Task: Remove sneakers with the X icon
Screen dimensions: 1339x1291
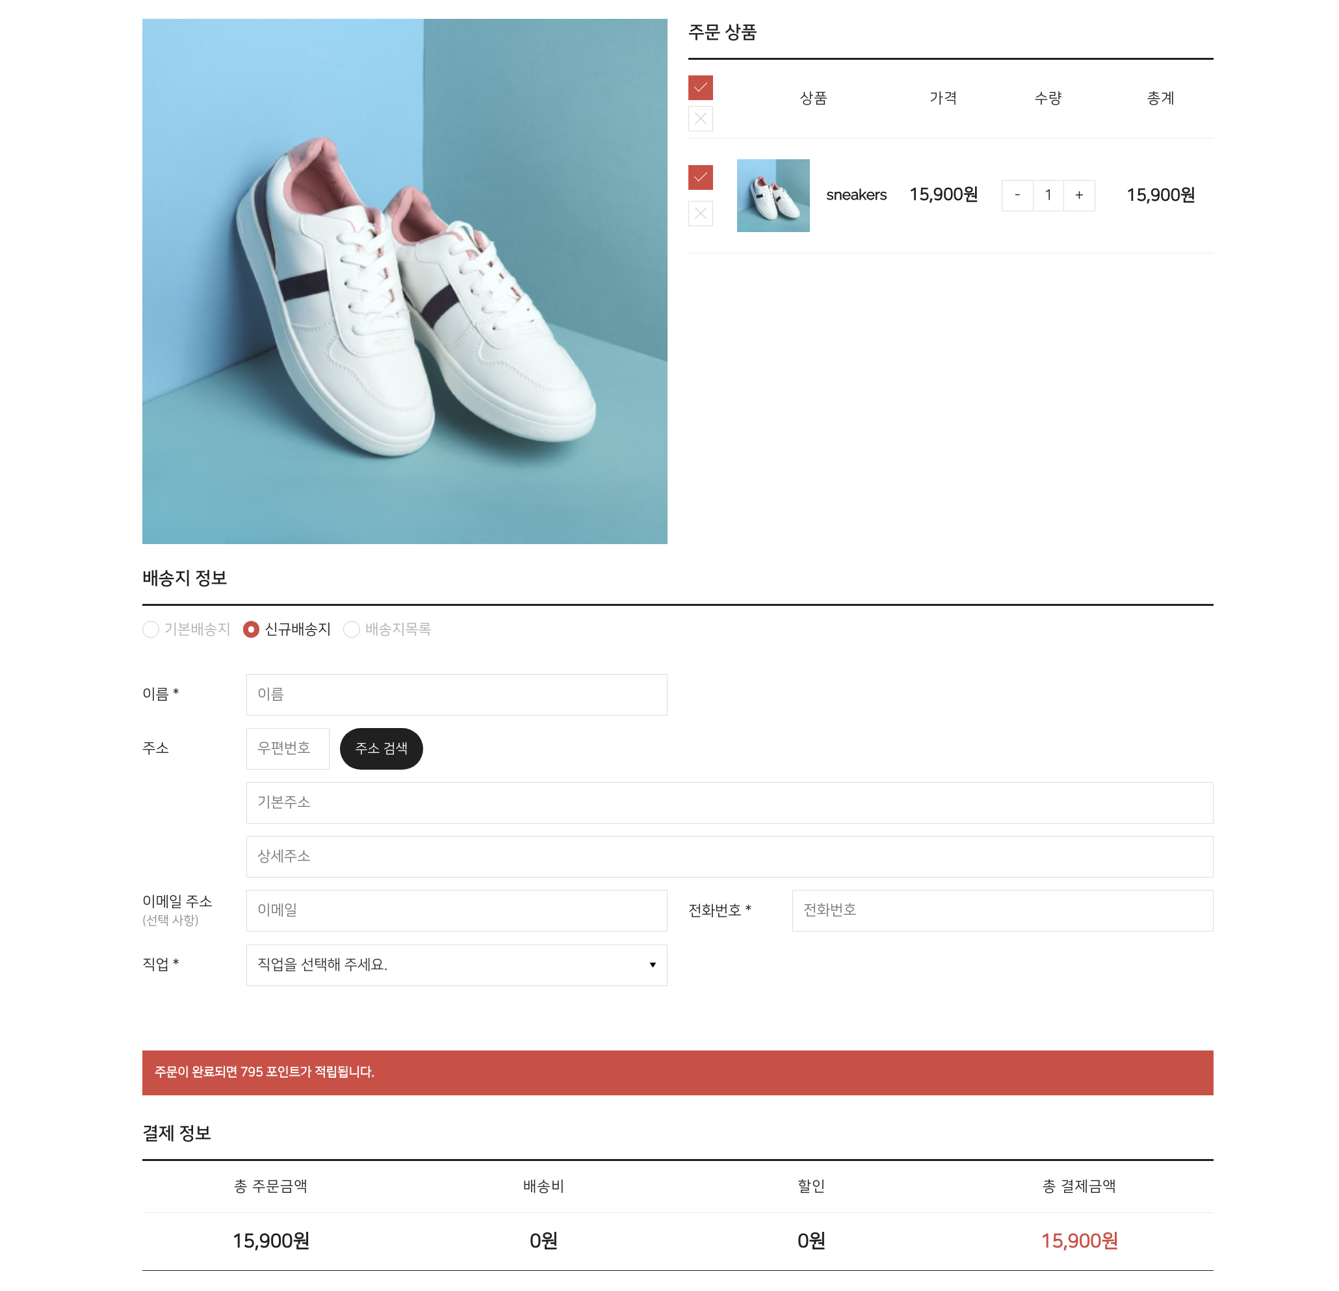Action: (x=700, y=214)
